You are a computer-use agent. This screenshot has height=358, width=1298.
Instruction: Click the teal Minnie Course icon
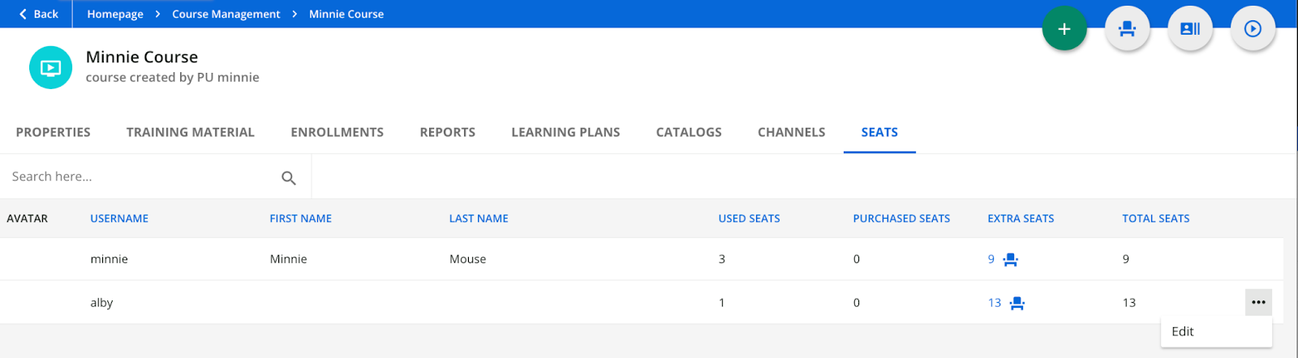[x=50, y=67]
